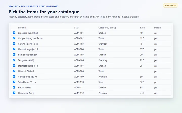Click SKU cell ACM-104
This screenshot has width=182, height=113.
pyautogui.click(x=79, y=49)
